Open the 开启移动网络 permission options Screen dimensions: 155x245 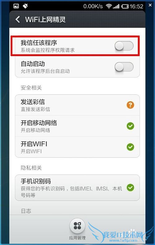pos(77,126)
